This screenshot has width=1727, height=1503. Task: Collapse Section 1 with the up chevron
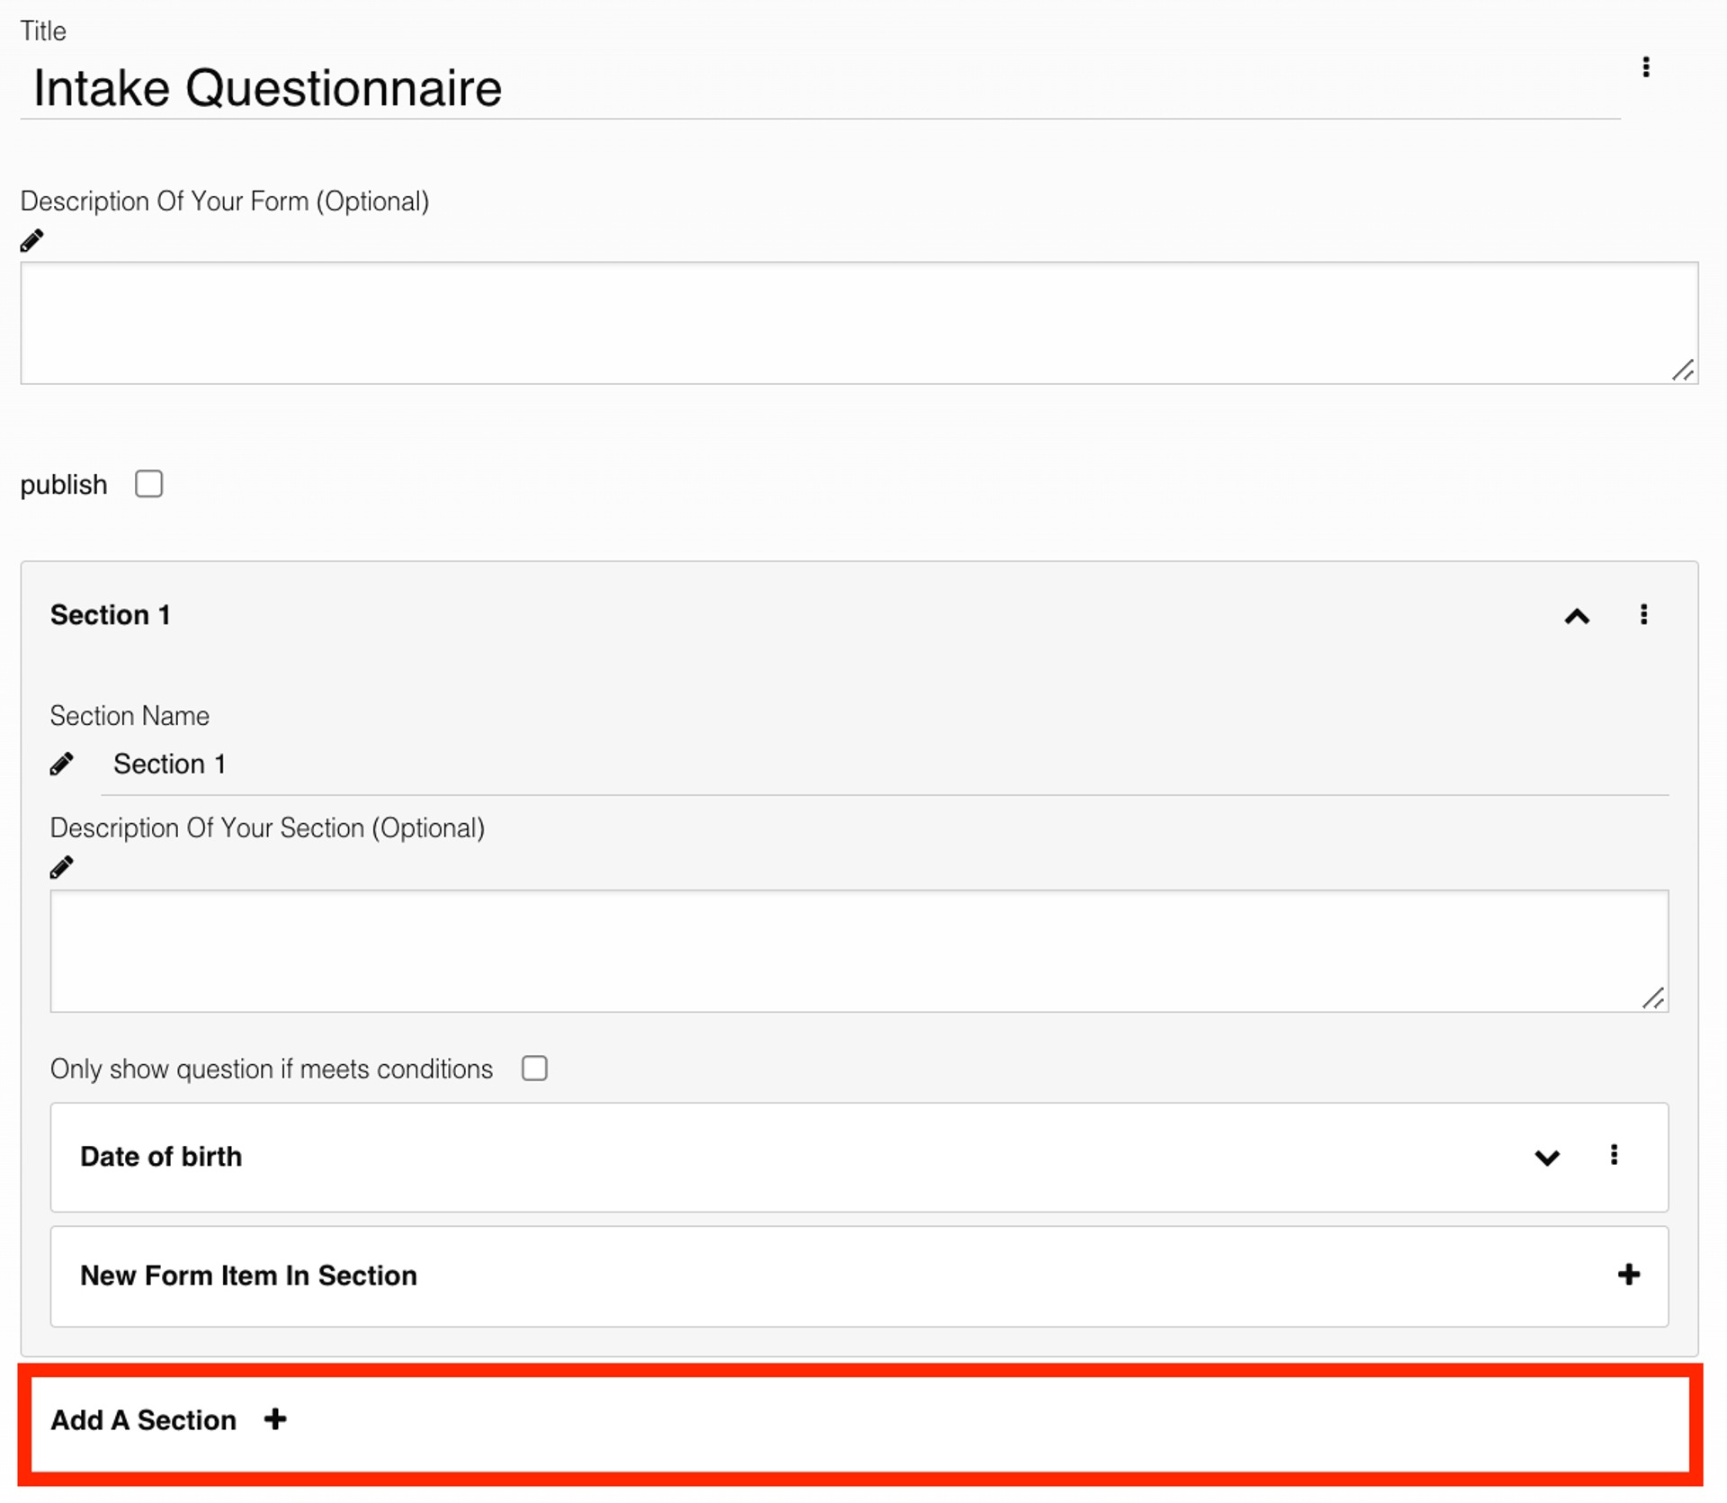pos(1577,616)
